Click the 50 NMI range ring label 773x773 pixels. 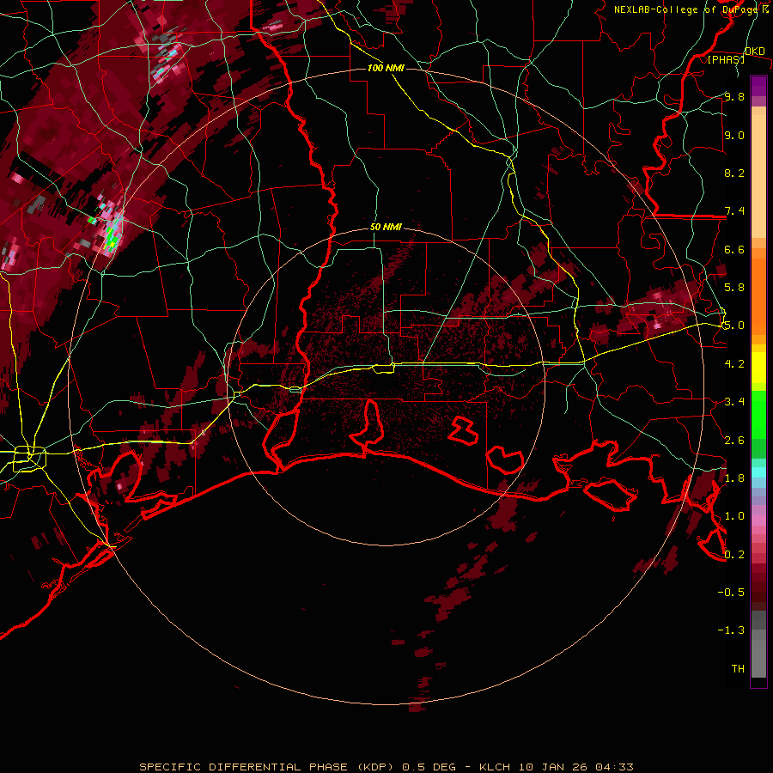pyautogui.click(x=386, y=228)
